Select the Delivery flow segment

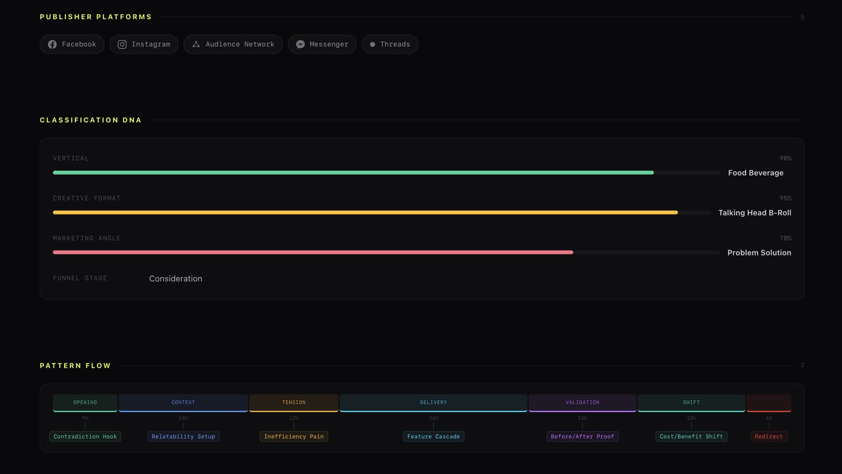pyautogui.click(x=433, y=403)
